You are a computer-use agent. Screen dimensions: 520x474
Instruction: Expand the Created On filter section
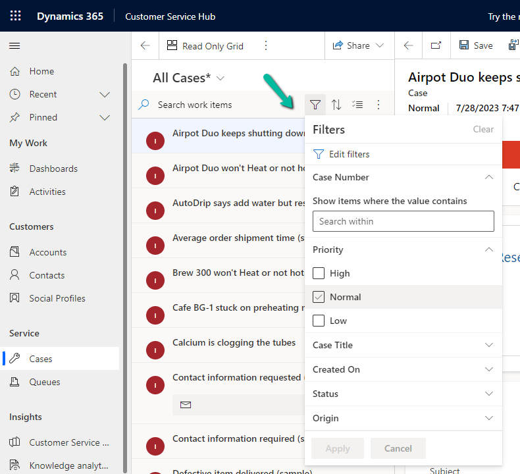point(488,369)
